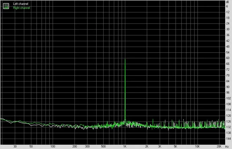Screen dimensions: 232x149
Task: Click the -96 dB scale value
Action: tap(228, 93)
